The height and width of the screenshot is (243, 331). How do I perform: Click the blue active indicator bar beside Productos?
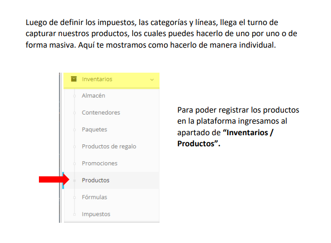(63, 180)
